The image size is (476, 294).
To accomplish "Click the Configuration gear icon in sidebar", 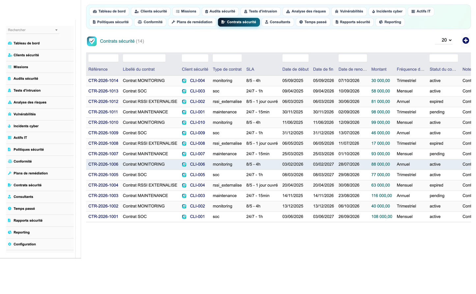I will pyautogui.click(x=10, y=244).
